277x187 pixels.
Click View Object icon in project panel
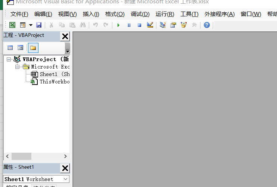pos(20,48)
